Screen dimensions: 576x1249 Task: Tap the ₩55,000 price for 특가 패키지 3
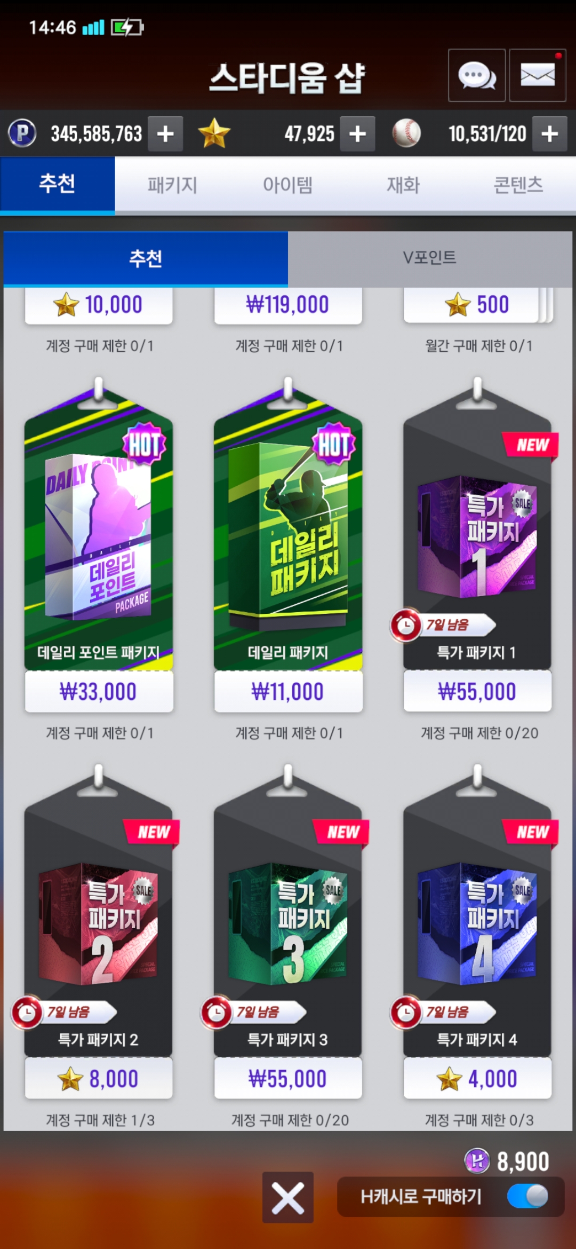288,1078
